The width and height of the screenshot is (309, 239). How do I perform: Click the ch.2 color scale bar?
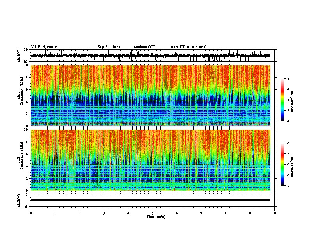click(x=282, y=164)
